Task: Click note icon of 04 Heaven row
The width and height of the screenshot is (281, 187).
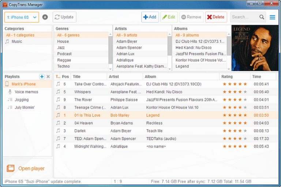Action: pos(58,123)
